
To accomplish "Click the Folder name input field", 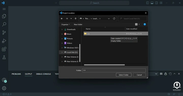I will click(x=114, y=70).
